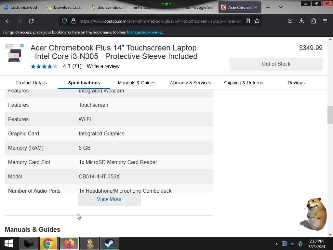Open the tracking protection shield icon
333x250 pixels.
tap(64, 21)
